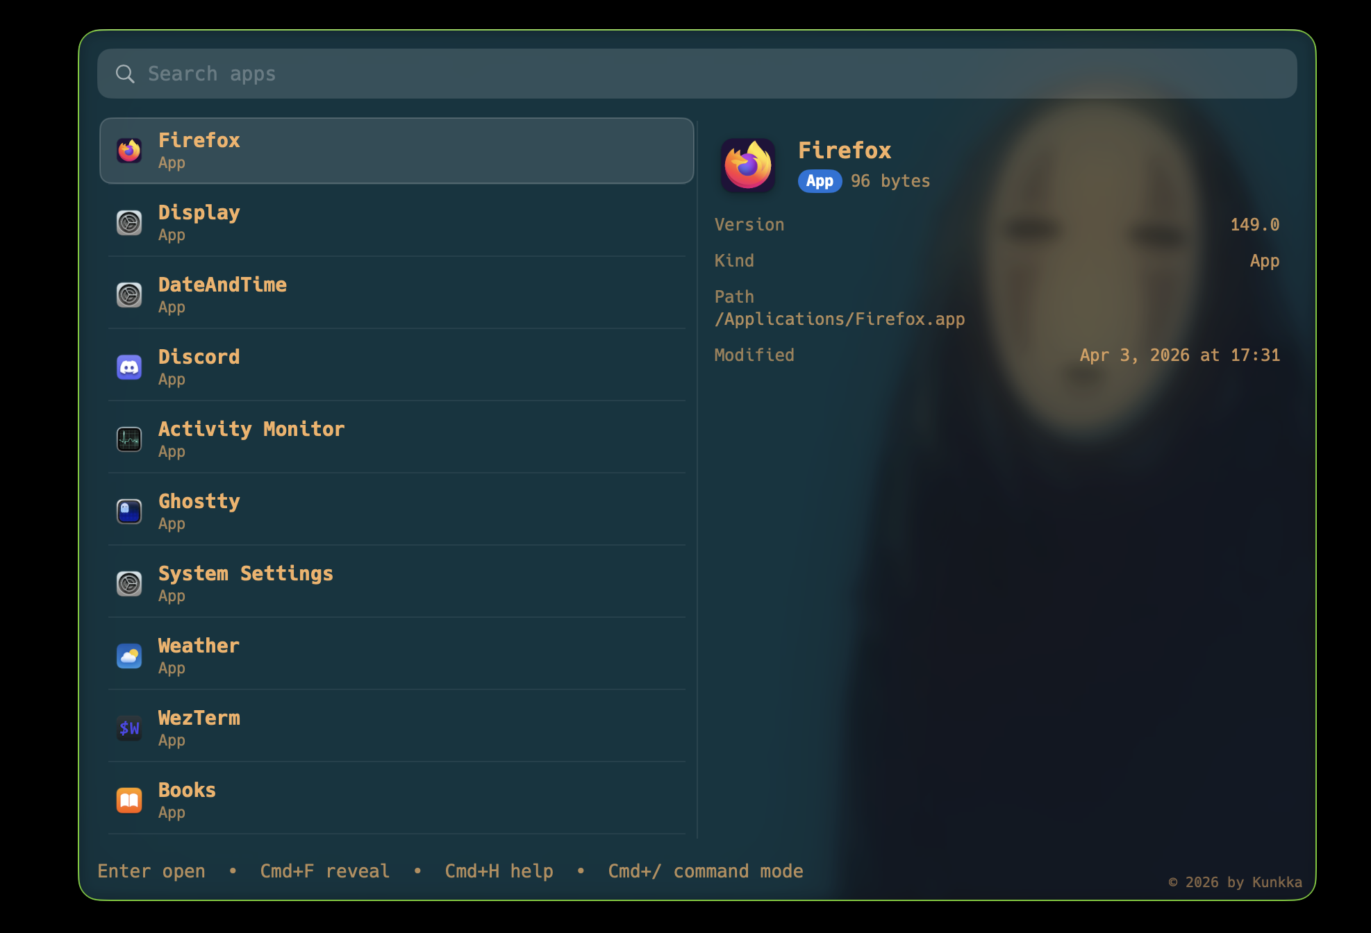Click the large Firefox logo in the details pane
Image resolution: width=1371 pixels, height=933 pixels.
pos(748,165)
